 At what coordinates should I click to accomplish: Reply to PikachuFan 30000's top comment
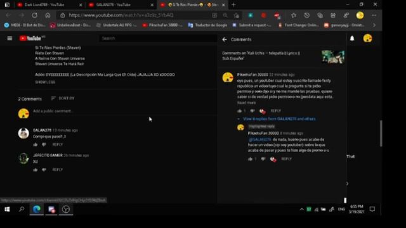point(276,111)
